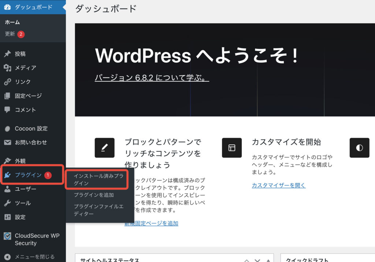375x262 pixels.
Task: Click the WordPress へようこそ！ heading
Action: (x=197, y=55)
